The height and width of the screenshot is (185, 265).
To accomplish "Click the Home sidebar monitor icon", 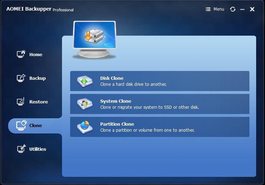I will (21, 54).
